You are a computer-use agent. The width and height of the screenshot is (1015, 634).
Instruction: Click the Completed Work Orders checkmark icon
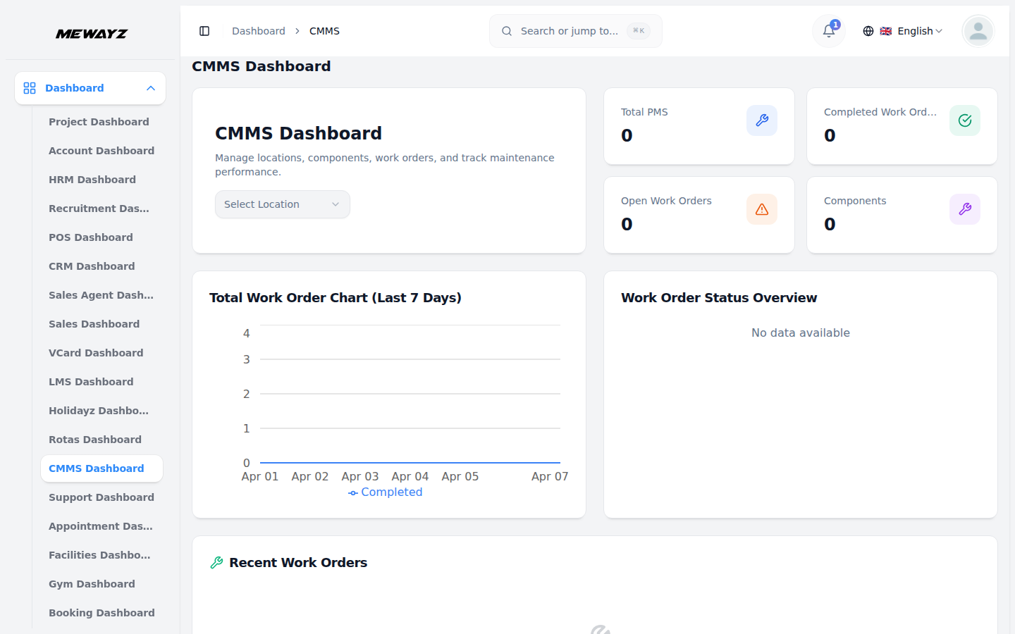(x=964, y=120)
